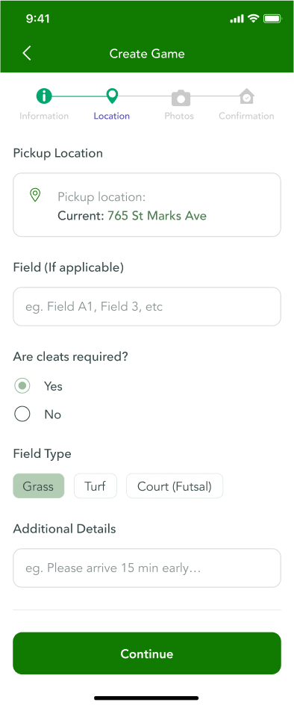
Task: Open the Photos step label
Action: coord(179,116)
